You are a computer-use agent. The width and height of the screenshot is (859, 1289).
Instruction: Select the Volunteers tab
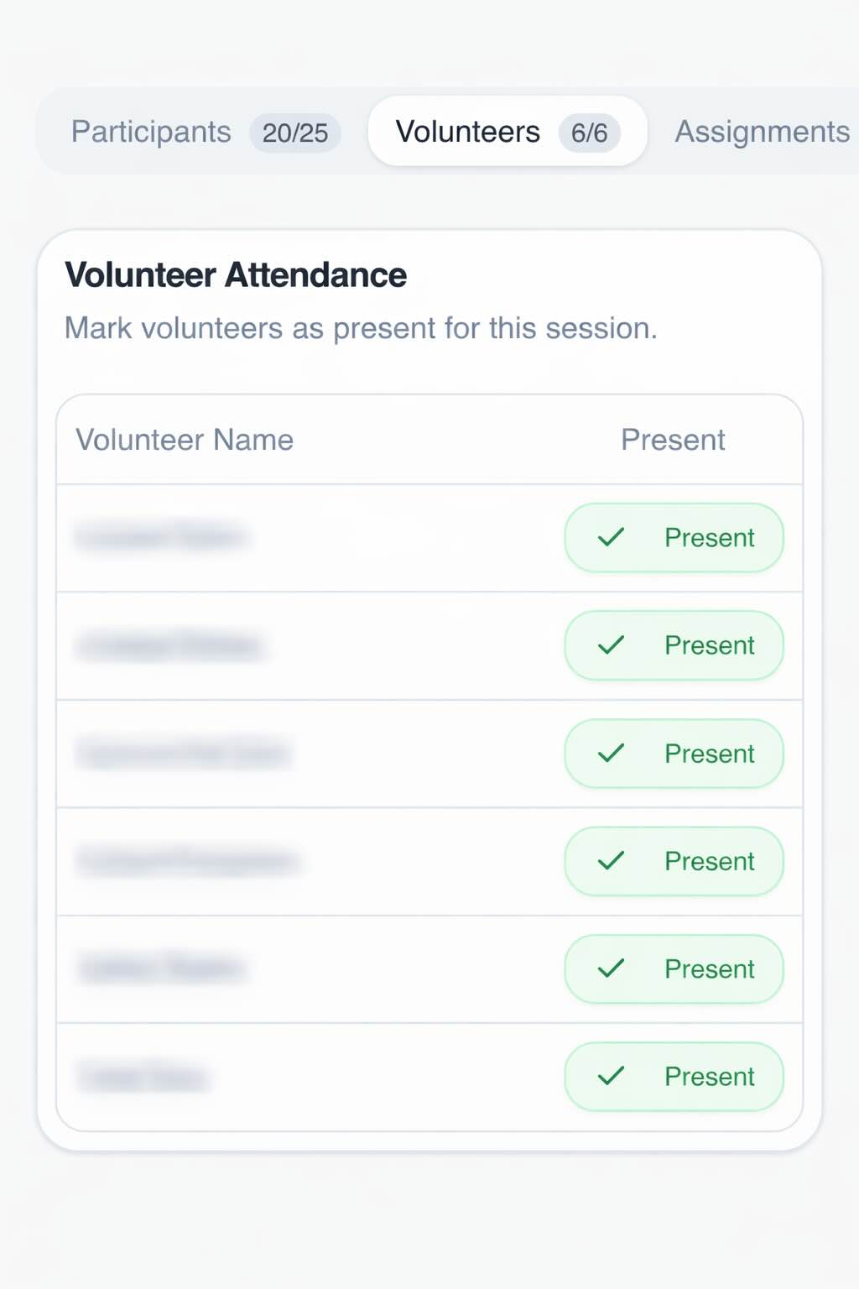click(469, 132)
